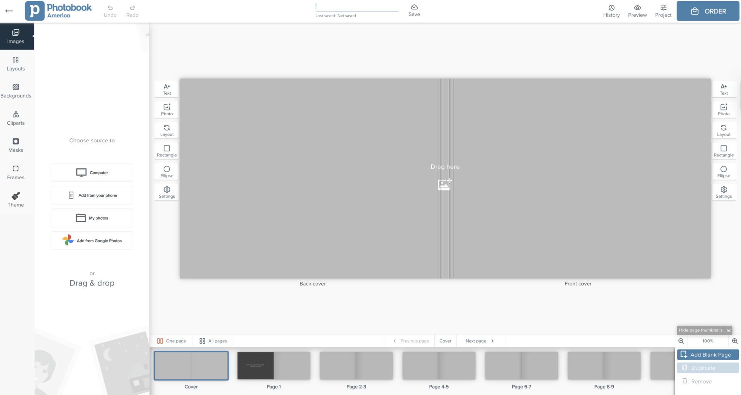Add an Ellipse shape using the right toolbar

(724, 171)
